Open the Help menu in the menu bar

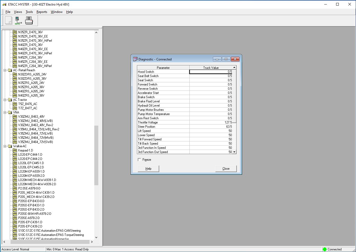tap(69, 12)
